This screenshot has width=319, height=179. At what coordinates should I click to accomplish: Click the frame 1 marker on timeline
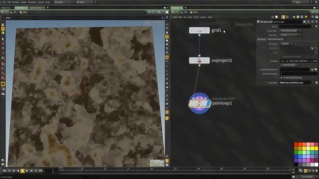(61, 169)
